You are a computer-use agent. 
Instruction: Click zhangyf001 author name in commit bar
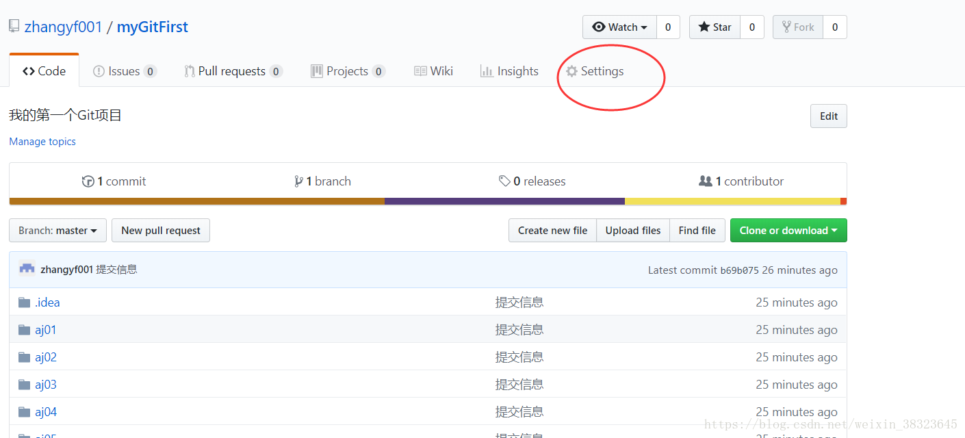pyautogui.click(x=66, y=270)
